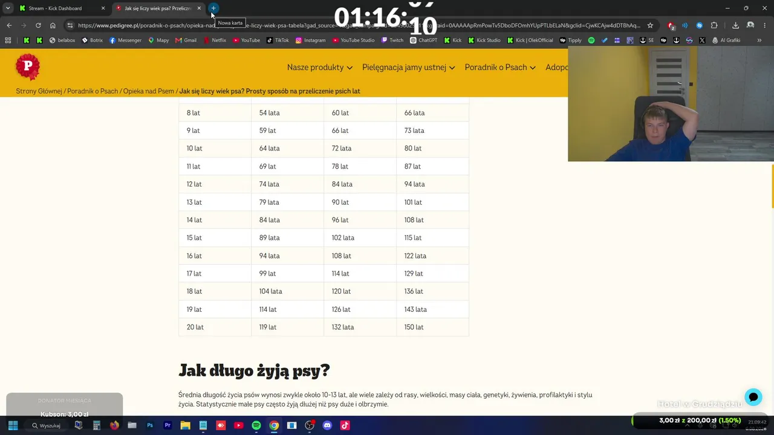Screen dimensions: 774x435
Task: Open the Messenger bookmark
Action: pyautogui.click(x=125, y=40)
